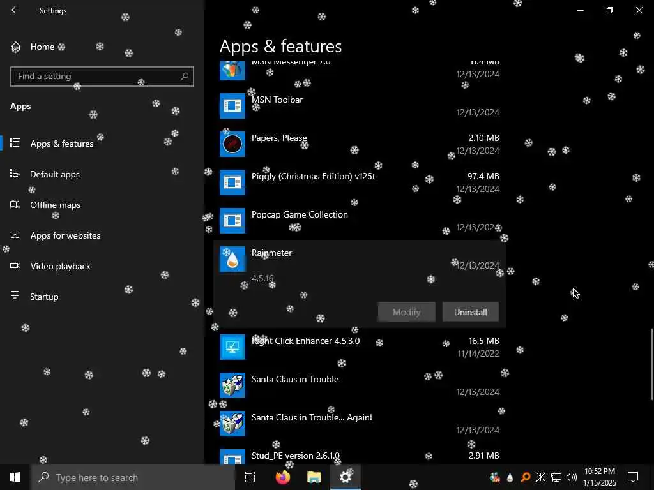Click the Piggly Christmas Edition app icon

232,182
